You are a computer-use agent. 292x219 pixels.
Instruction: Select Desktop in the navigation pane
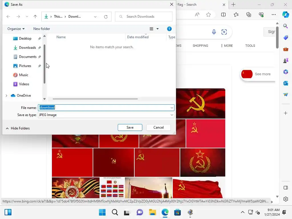click(x=25, y=38)
